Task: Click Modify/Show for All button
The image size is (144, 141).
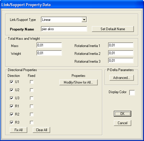Action: coord(79,82)
